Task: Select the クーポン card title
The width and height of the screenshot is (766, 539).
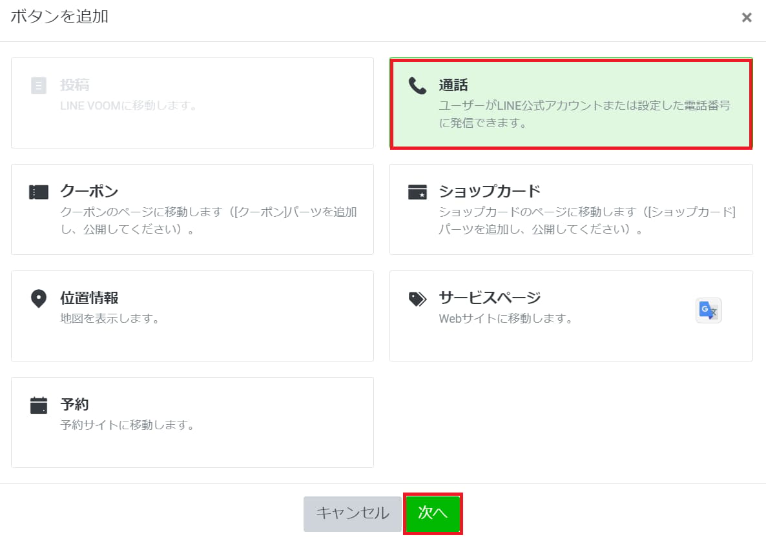Action: click(89, 191)
